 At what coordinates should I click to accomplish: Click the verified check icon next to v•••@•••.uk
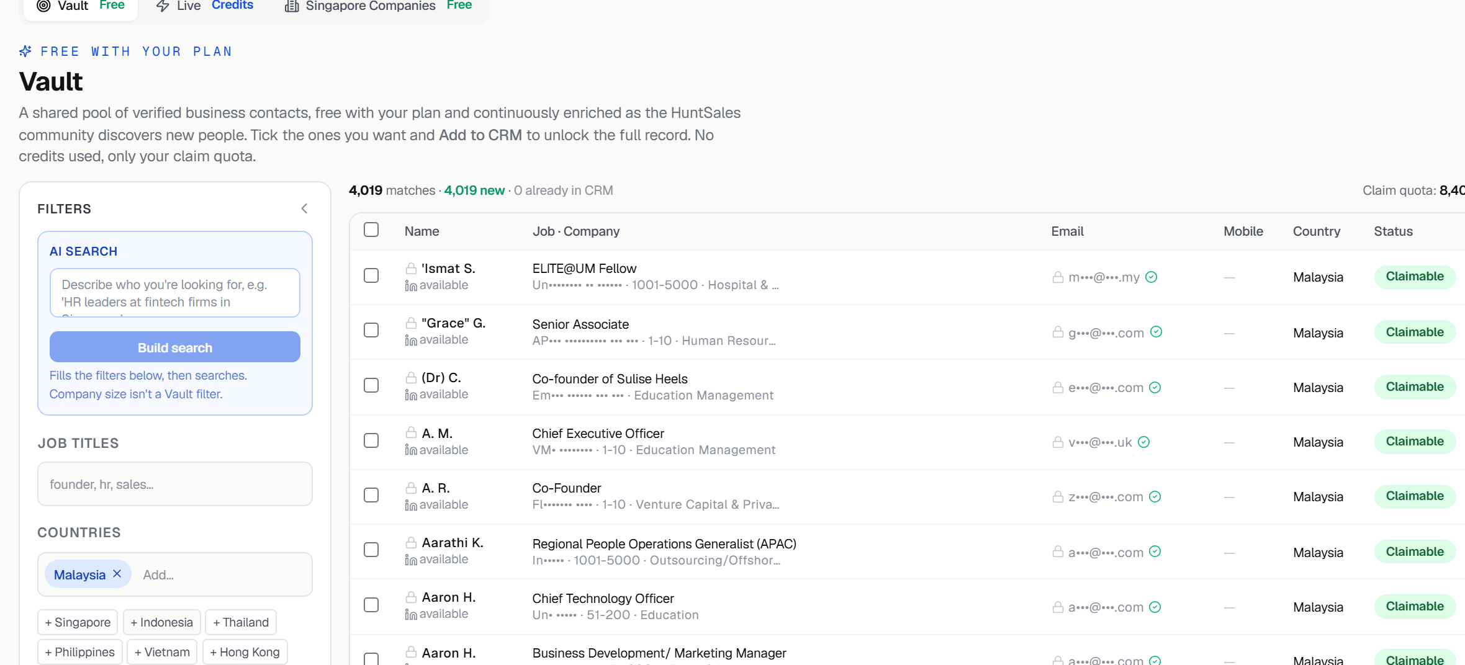pyautogui.click(x=1143, y=442)
